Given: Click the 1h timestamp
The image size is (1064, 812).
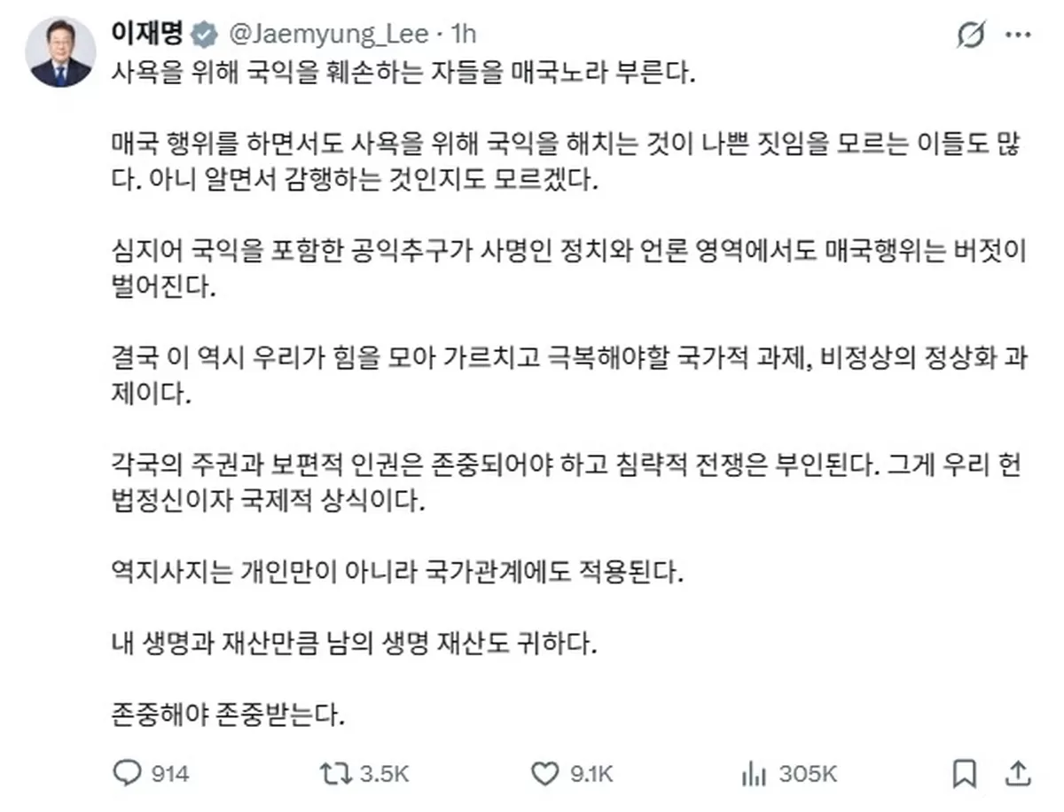Looking at the screenshot, I should tap(464, 35).
